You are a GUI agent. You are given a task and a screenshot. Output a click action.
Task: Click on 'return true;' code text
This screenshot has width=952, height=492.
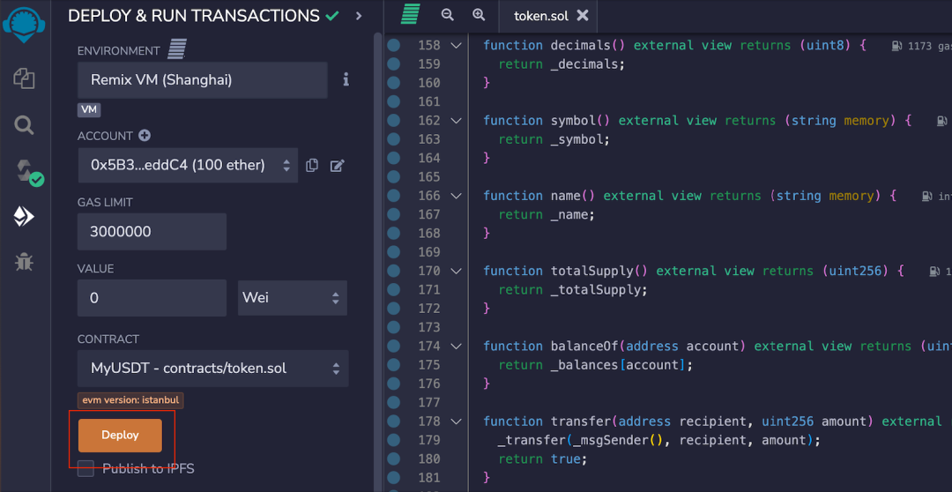543,458
